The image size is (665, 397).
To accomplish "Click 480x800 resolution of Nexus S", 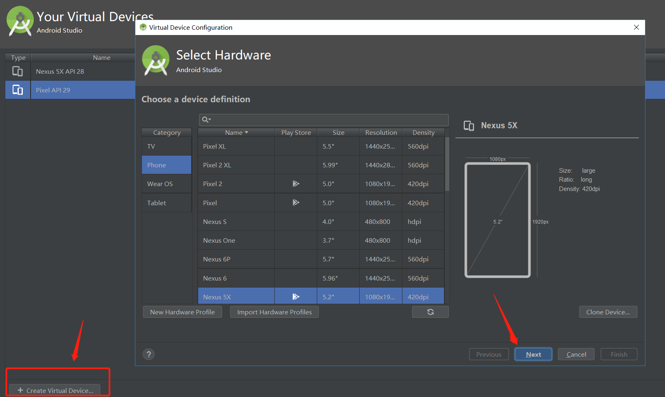I will 381,222.
